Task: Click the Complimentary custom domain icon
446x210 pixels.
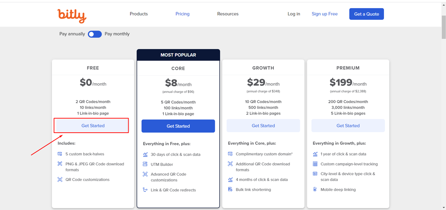Action: coord(230,154)
